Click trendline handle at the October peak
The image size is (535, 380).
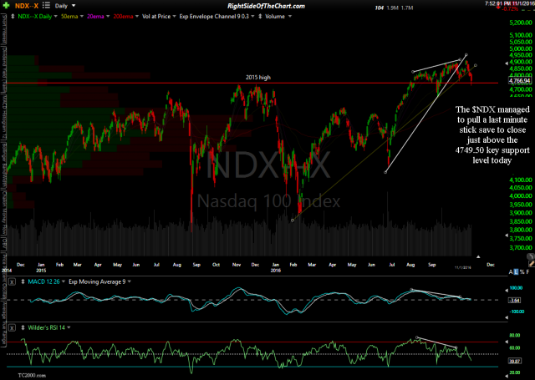tap(466, 55)
